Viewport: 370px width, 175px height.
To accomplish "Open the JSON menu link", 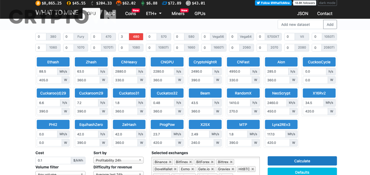I will point(303,14).
